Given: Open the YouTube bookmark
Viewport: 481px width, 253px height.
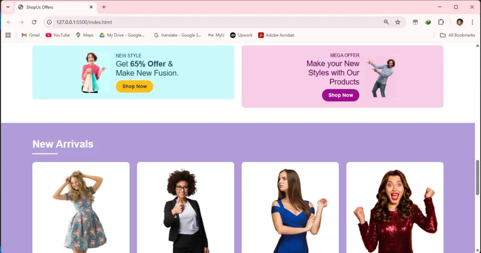Looking at the screenshot, I should click(x=58, y=35).
